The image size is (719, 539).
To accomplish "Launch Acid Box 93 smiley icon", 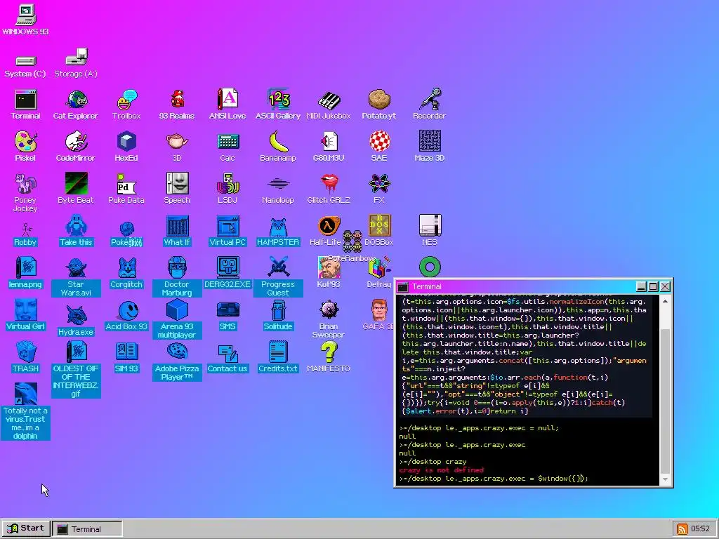I will 126,315.
